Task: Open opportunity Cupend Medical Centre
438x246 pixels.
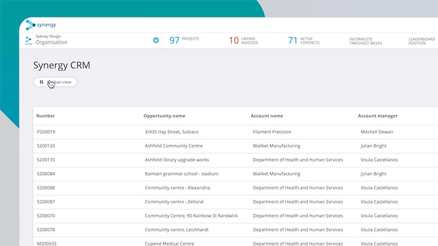Action: click(x=169, y=244)
